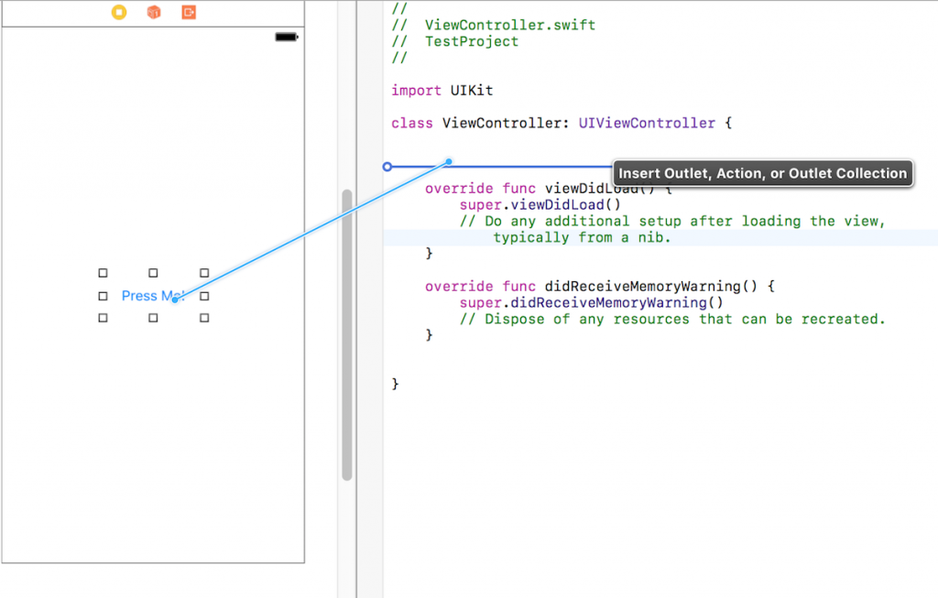Select the Press Me button on the canvas

coord(153,296)
